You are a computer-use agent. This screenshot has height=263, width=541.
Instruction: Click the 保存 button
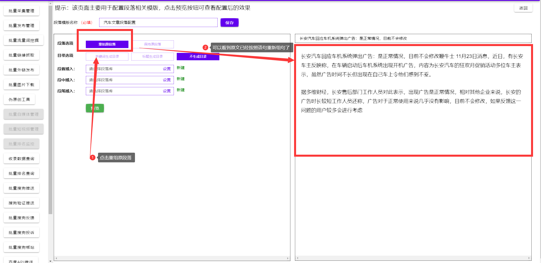[230, 23]
